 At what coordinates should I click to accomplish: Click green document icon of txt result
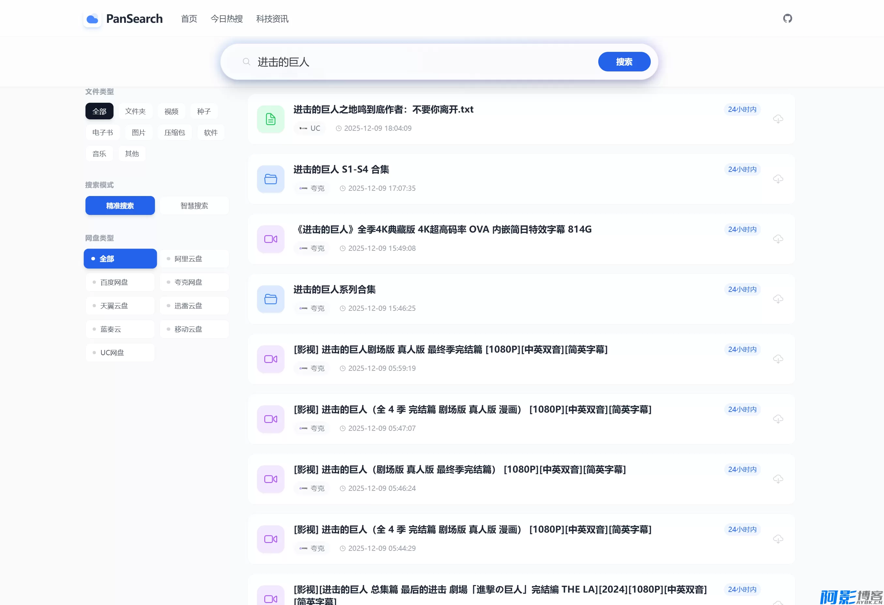click(x=270, y=119)
